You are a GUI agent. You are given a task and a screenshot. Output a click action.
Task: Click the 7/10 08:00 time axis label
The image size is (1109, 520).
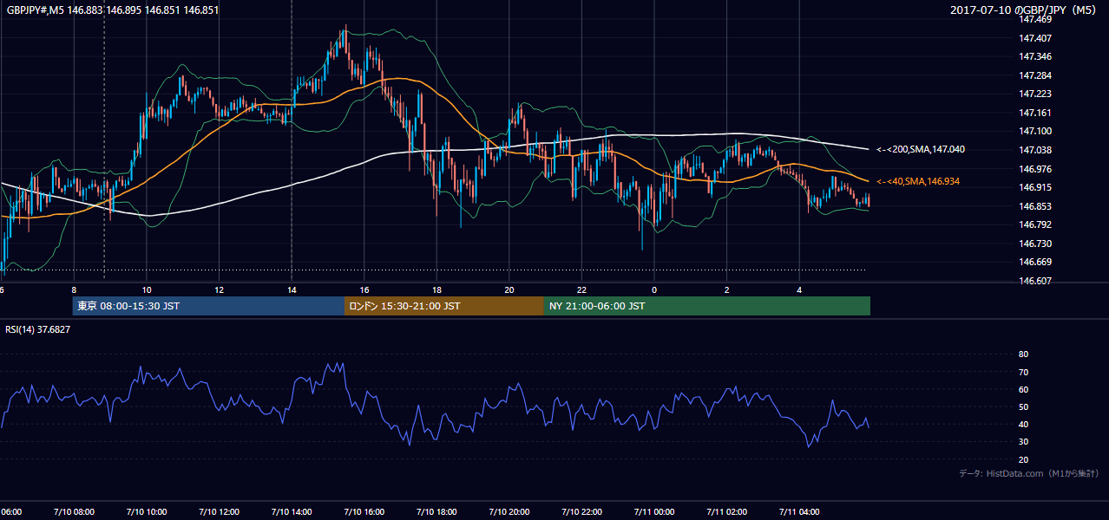pyautogui.click(x=74, y=511)
